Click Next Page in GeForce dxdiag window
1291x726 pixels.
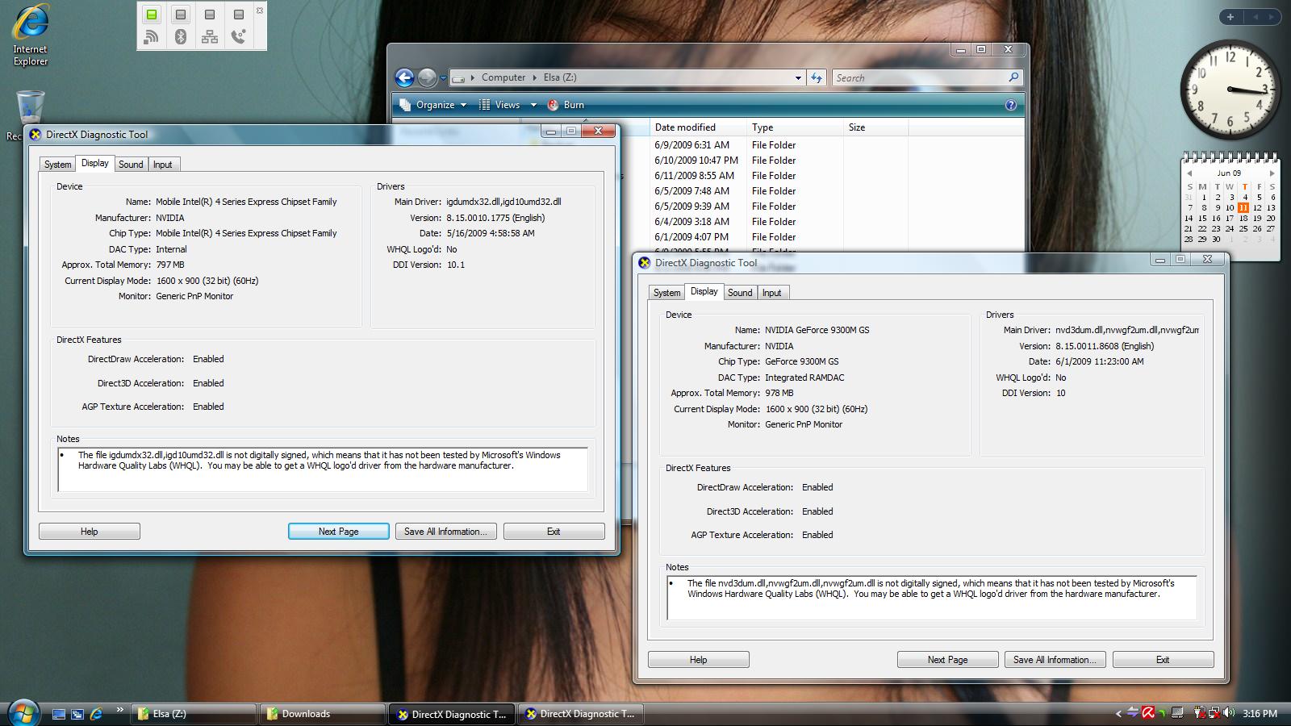(948, 660)
